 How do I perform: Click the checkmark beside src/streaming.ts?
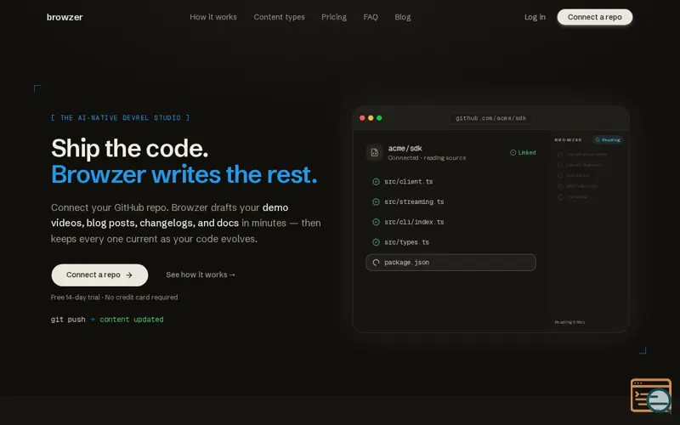point(376,201)
